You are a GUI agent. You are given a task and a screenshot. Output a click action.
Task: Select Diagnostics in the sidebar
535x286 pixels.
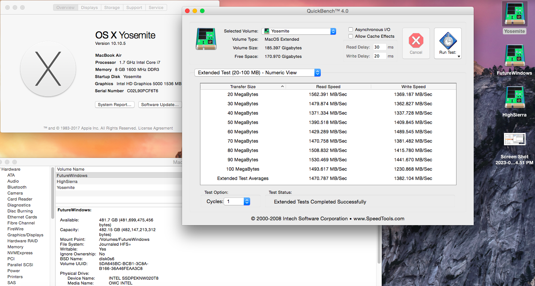[x=19, y=205]
